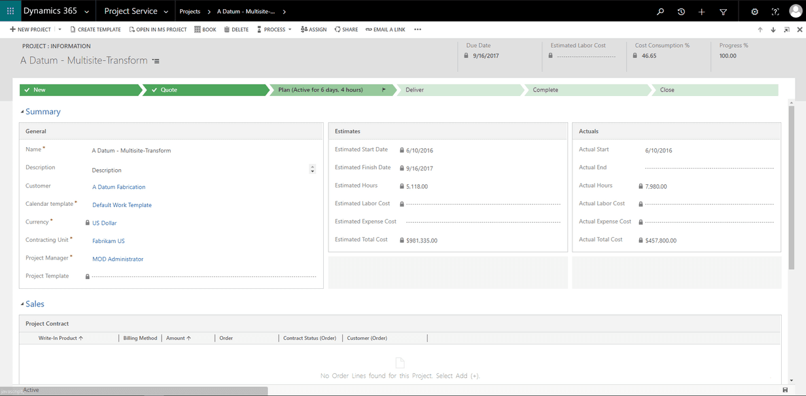Open the settings gear icon

[755, 12]
